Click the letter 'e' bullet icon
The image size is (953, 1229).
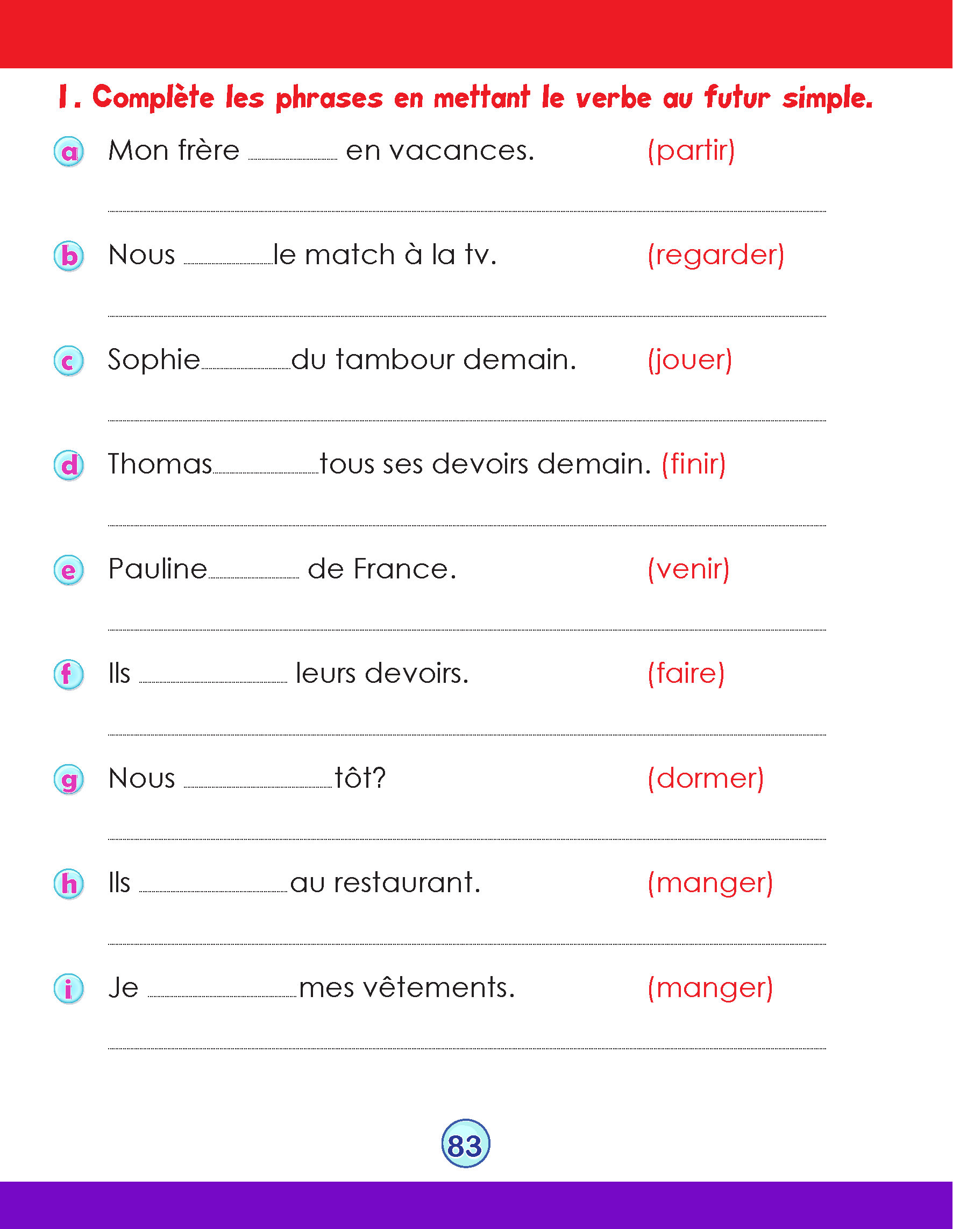69,570
